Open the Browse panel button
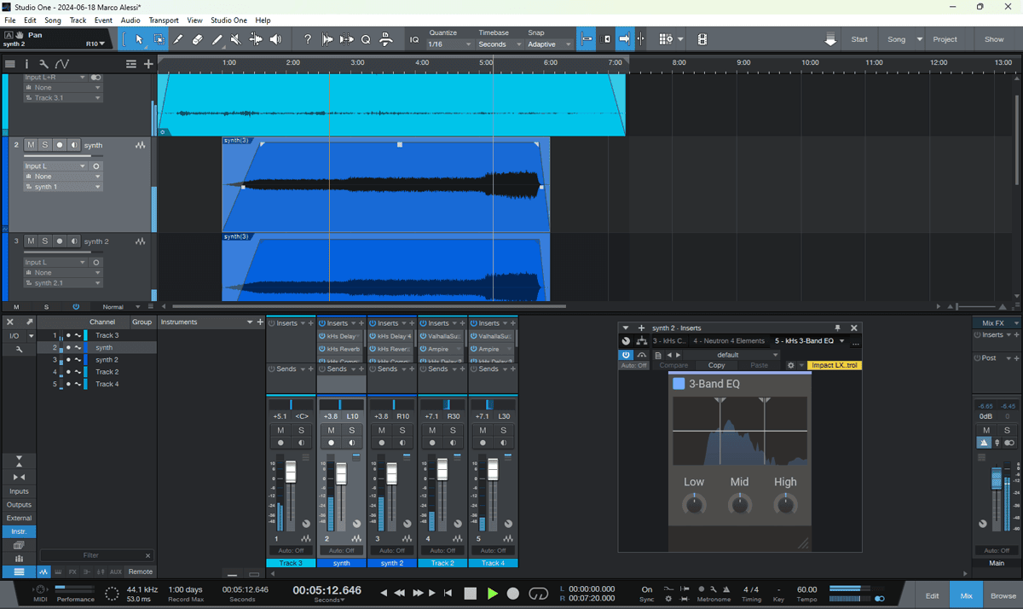The image size is (1023, 609). click(x=1003, y=595)
